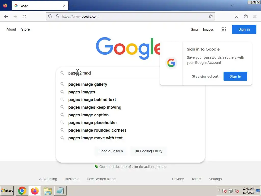The height and width of the screenshot is (196, 261).
Task: Click the taskbar clock showing 12:01 AM
Action: [x=248, y=190]
